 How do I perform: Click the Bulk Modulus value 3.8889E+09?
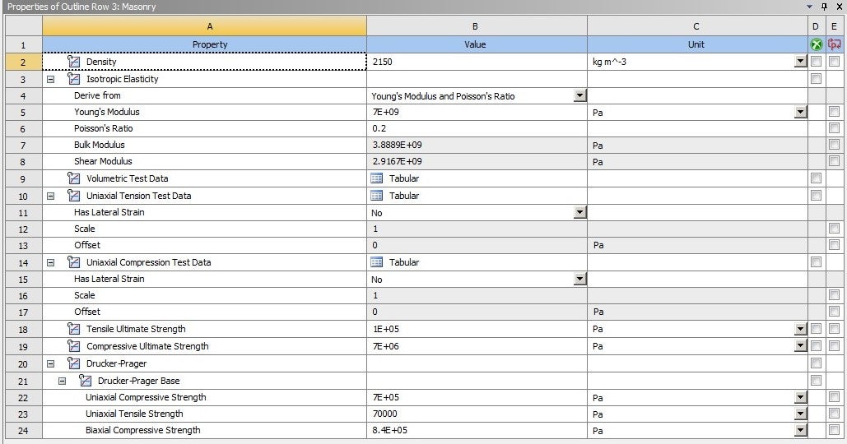click(477, 145)
